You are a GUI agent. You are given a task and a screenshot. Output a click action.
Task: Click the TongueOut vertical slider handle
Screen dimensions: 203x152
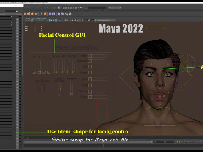pos(71,95)
